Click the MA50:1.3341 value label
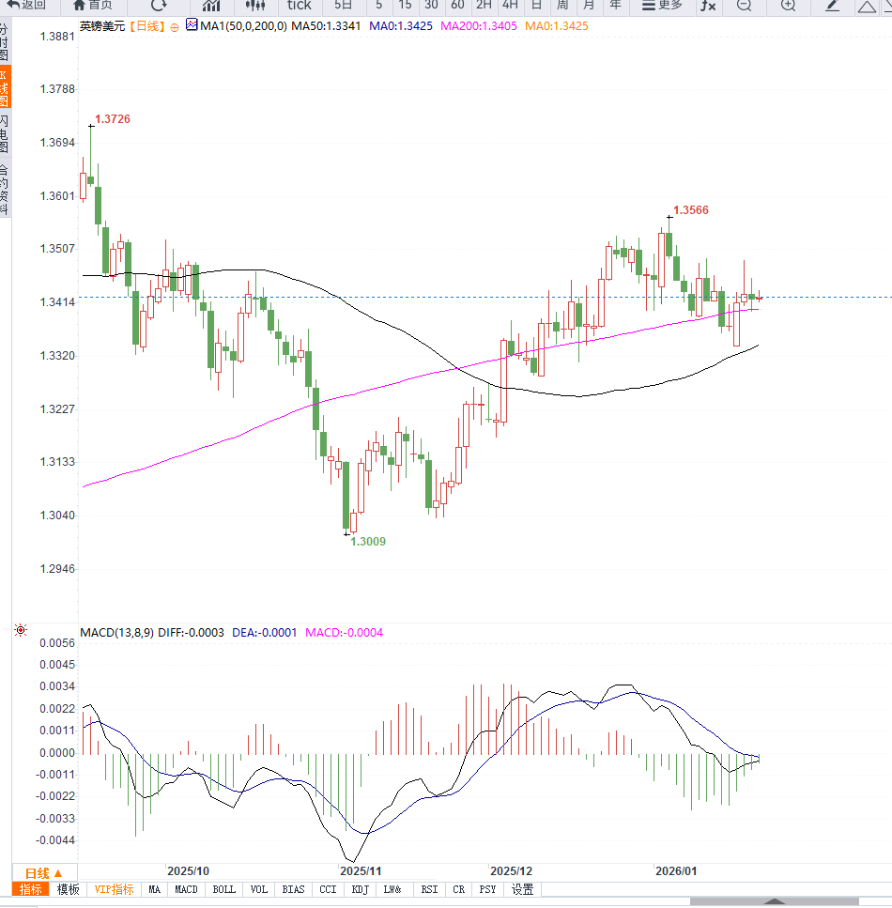892x908 pixels. tap(326, 26)
